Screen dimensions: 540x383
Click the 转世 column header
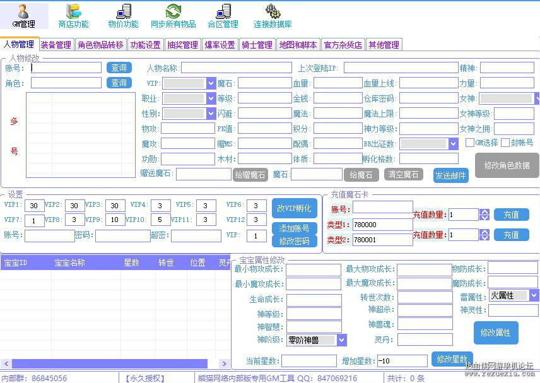click(x=166, y=262)
